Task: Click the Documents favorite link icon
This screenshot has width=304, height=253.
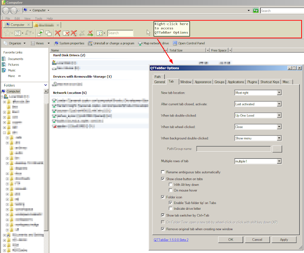Action: [x=4, y=58]
